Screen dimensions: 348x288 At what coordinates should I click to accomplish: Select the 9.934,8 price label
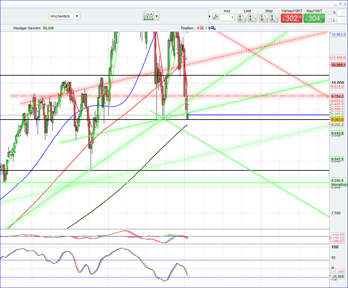(337, 86)
